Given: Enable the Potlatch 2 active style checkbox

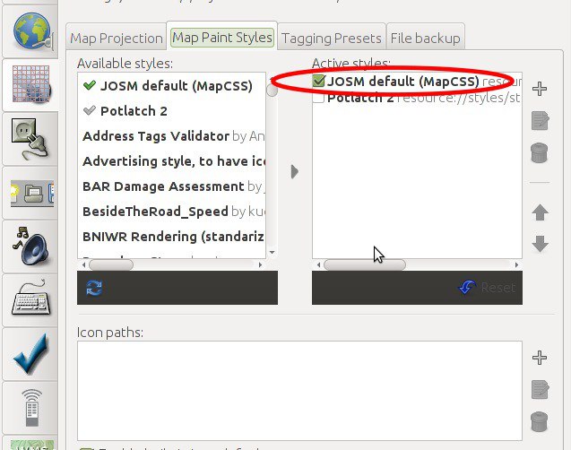Looking at the screenshot, I should click(318, 98).
